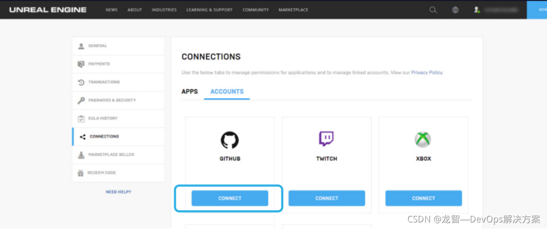The width and height of the screenshot is (547, 229).
Task: Open the About menu
Action: click(135, 10)
